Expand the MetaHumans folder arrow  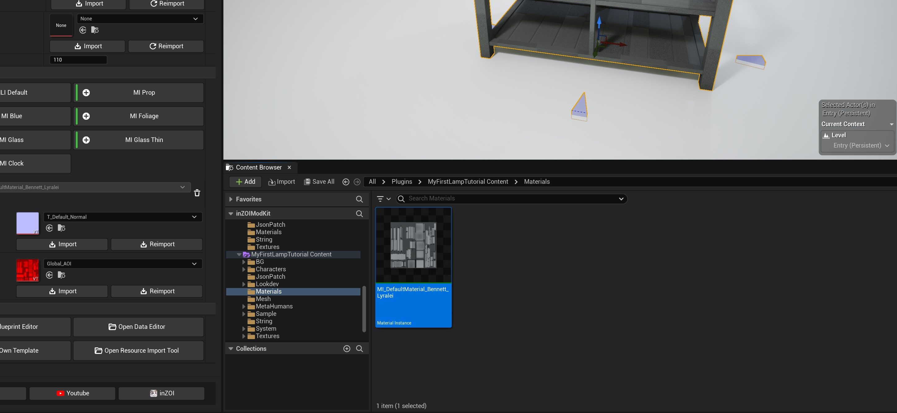point(244,307)
